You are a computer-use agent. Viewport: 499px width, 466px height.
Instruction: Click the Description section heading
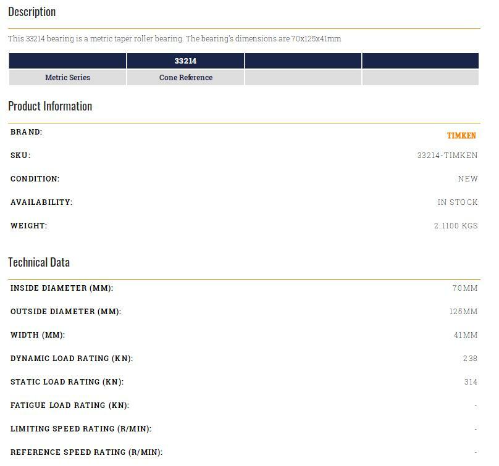point(31,12)
